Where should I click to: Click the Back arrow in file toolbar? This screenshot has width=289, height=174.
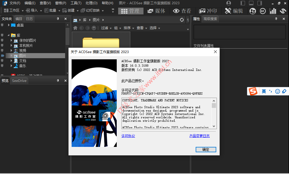pos(81,28)
